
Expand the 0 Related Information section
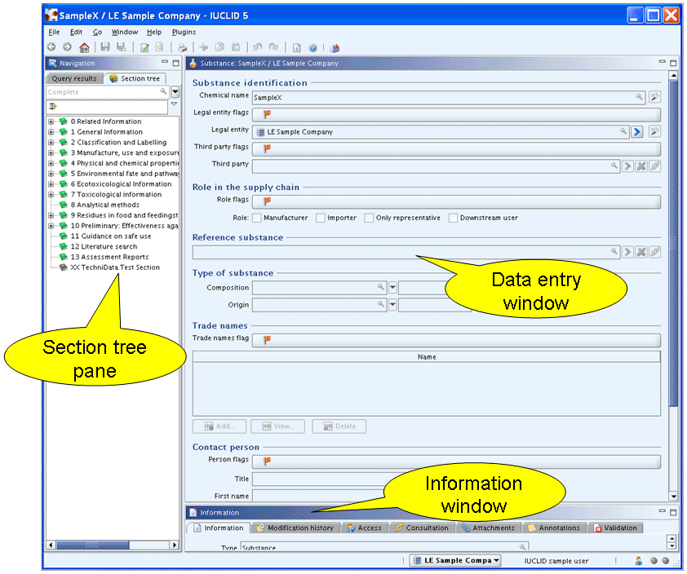click(x=51, y=121)
